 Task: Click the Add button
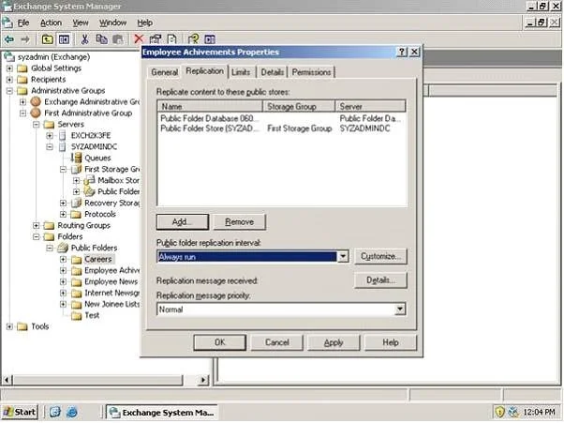[x=183, y=221]
